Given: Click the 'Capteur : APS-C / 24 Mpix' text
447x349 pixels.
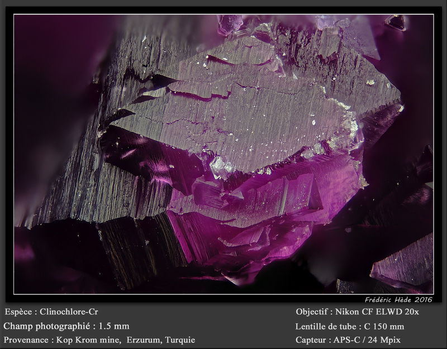Looking at the screenshot, I should tap(348, 340).
